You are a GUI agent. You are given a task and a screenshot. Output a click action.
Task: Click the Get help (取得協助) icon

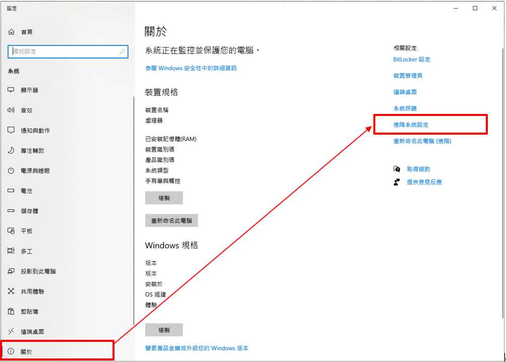397,169
